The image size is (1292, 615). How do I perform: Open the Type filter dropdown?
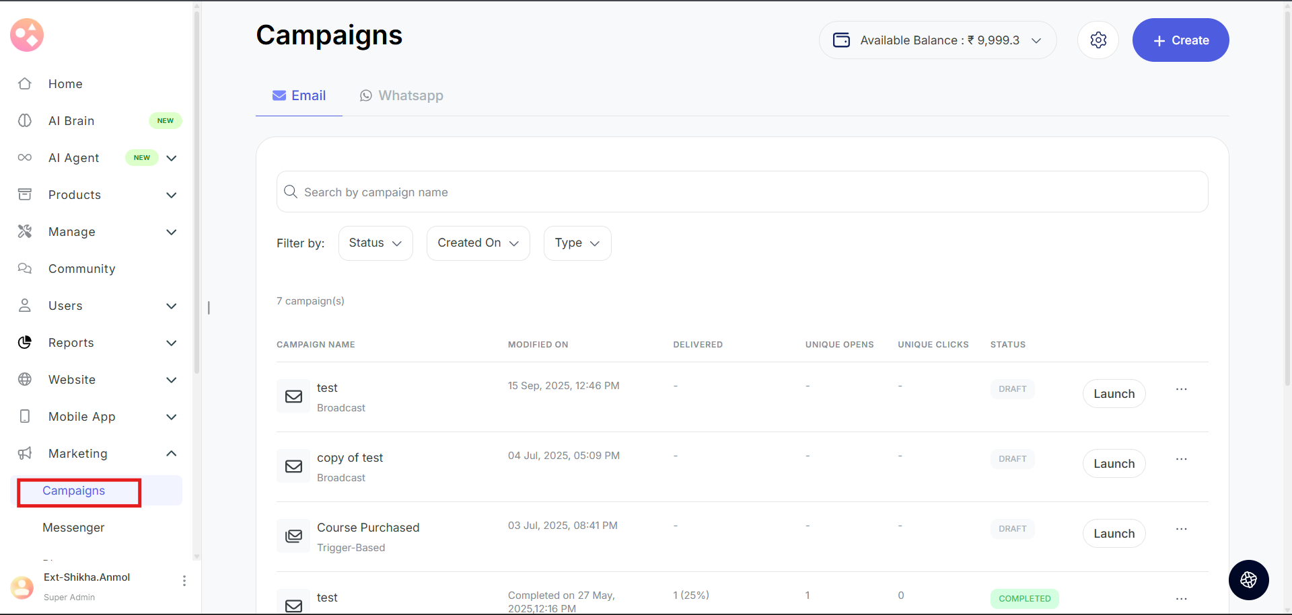(x=577, y=243)
